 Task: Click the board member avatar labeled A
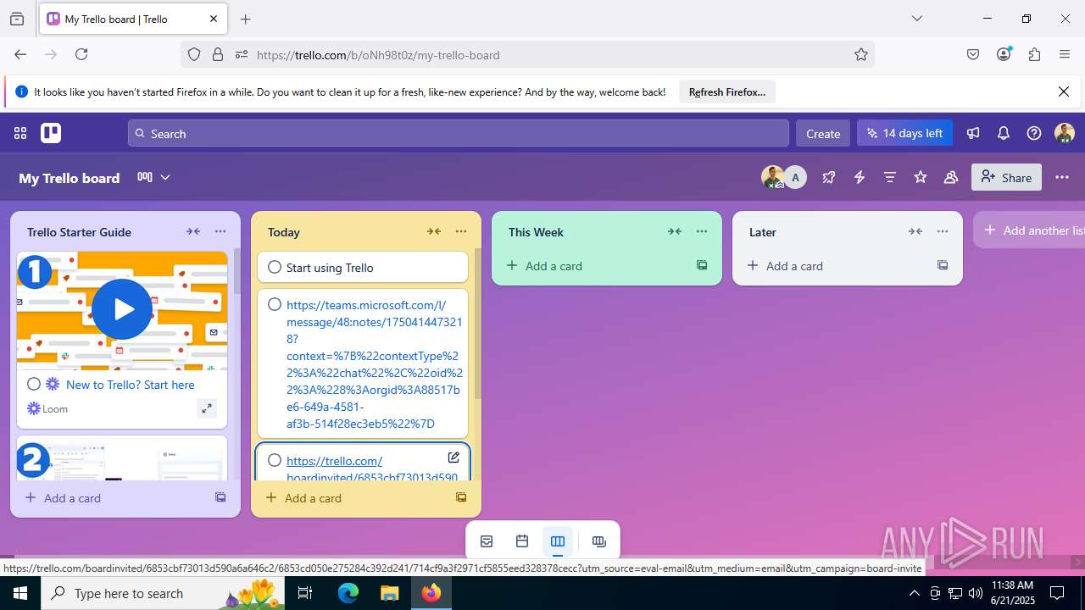(x=795, y=177)
